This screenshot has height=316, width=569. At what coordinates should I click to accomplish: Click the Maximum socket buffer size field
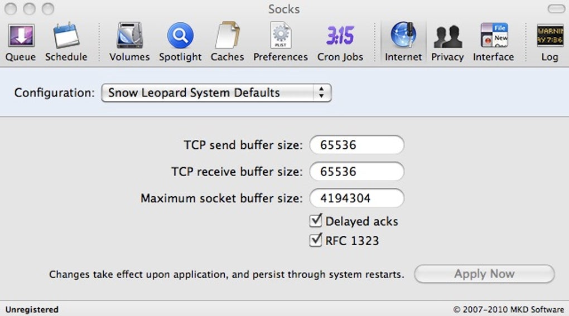pyautogui.click(x=356, y=198)
